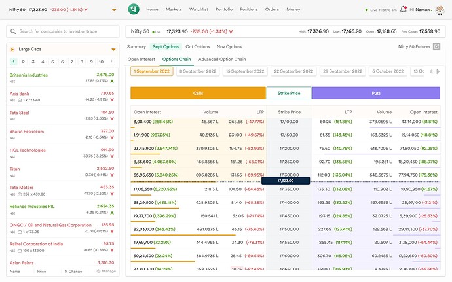Sort watchlist by % Change column
The image size is (452, 282).
[x=73, y=271]
